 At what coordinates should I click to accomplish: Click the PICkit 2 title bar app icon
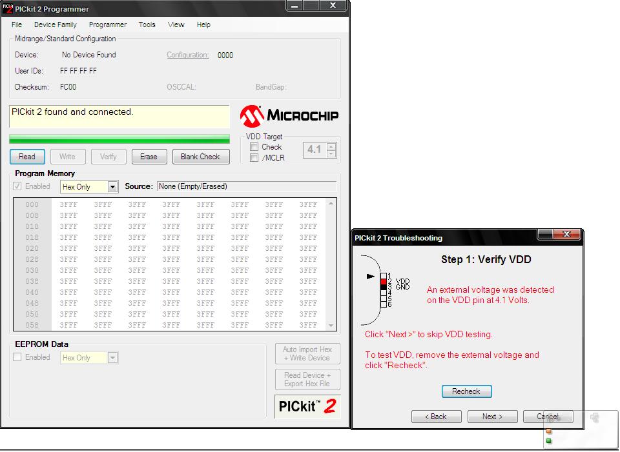coord(7,8)
